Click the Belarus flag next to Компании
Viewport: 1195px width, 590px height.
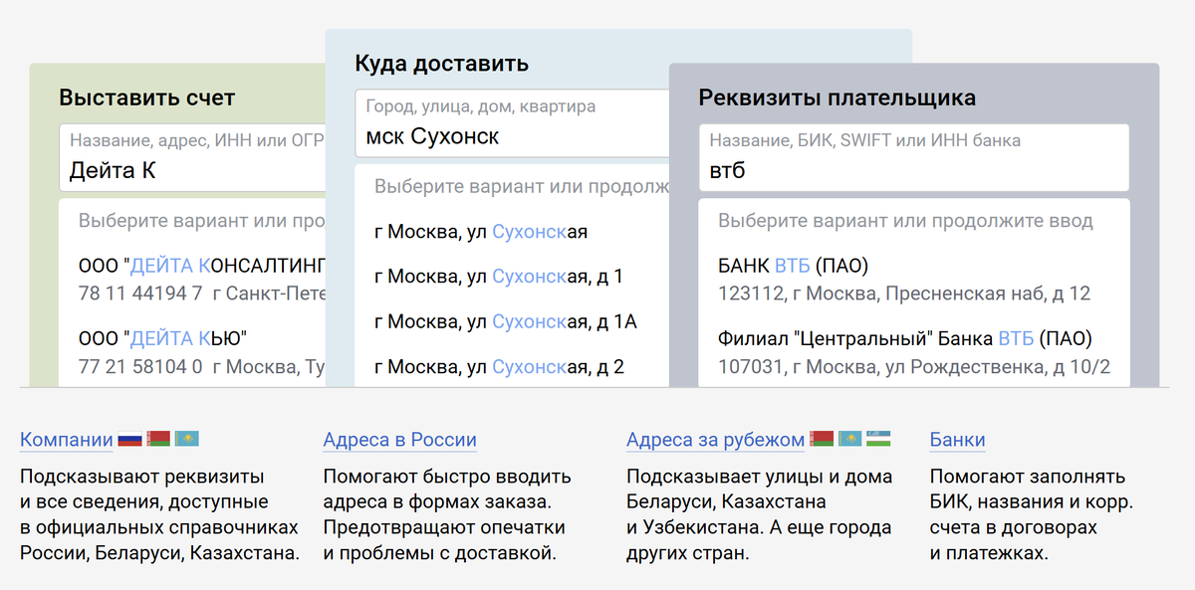[157, 439]
